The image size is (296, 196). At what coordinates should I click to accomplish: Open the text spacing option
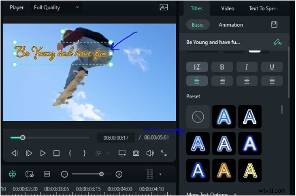197,67
